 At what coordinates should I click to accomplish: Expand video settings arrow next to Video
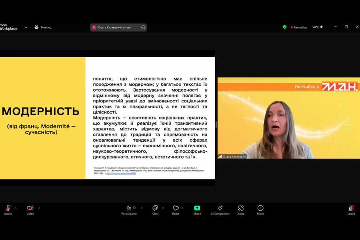coord(39,208)
